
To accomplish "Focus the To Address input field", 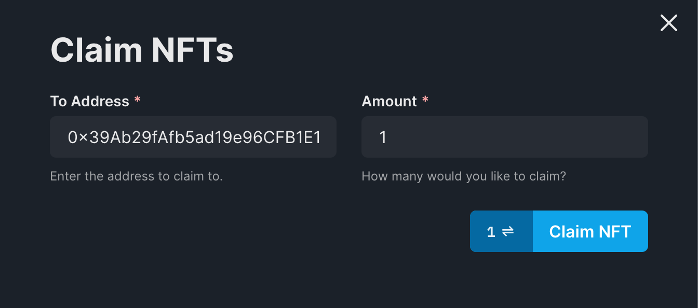I will (x=193, y=137).
